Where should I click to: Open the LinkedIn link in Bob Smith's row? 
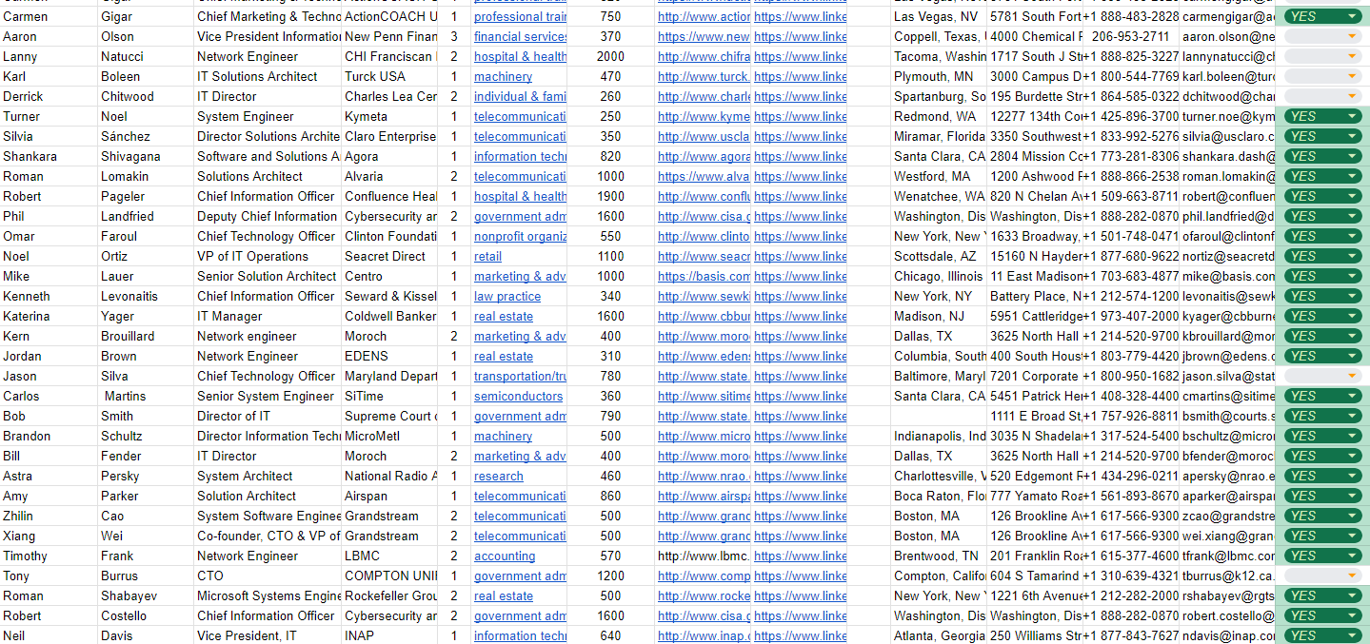click(800, 416)
